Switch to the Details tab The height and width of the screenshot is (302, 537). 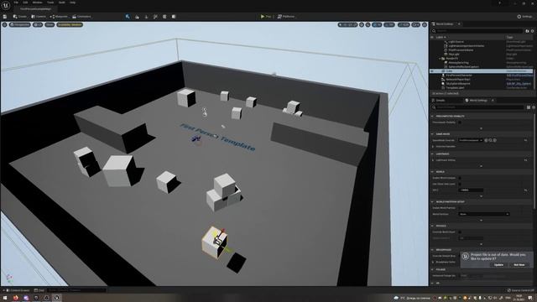[x=440, y=101]
